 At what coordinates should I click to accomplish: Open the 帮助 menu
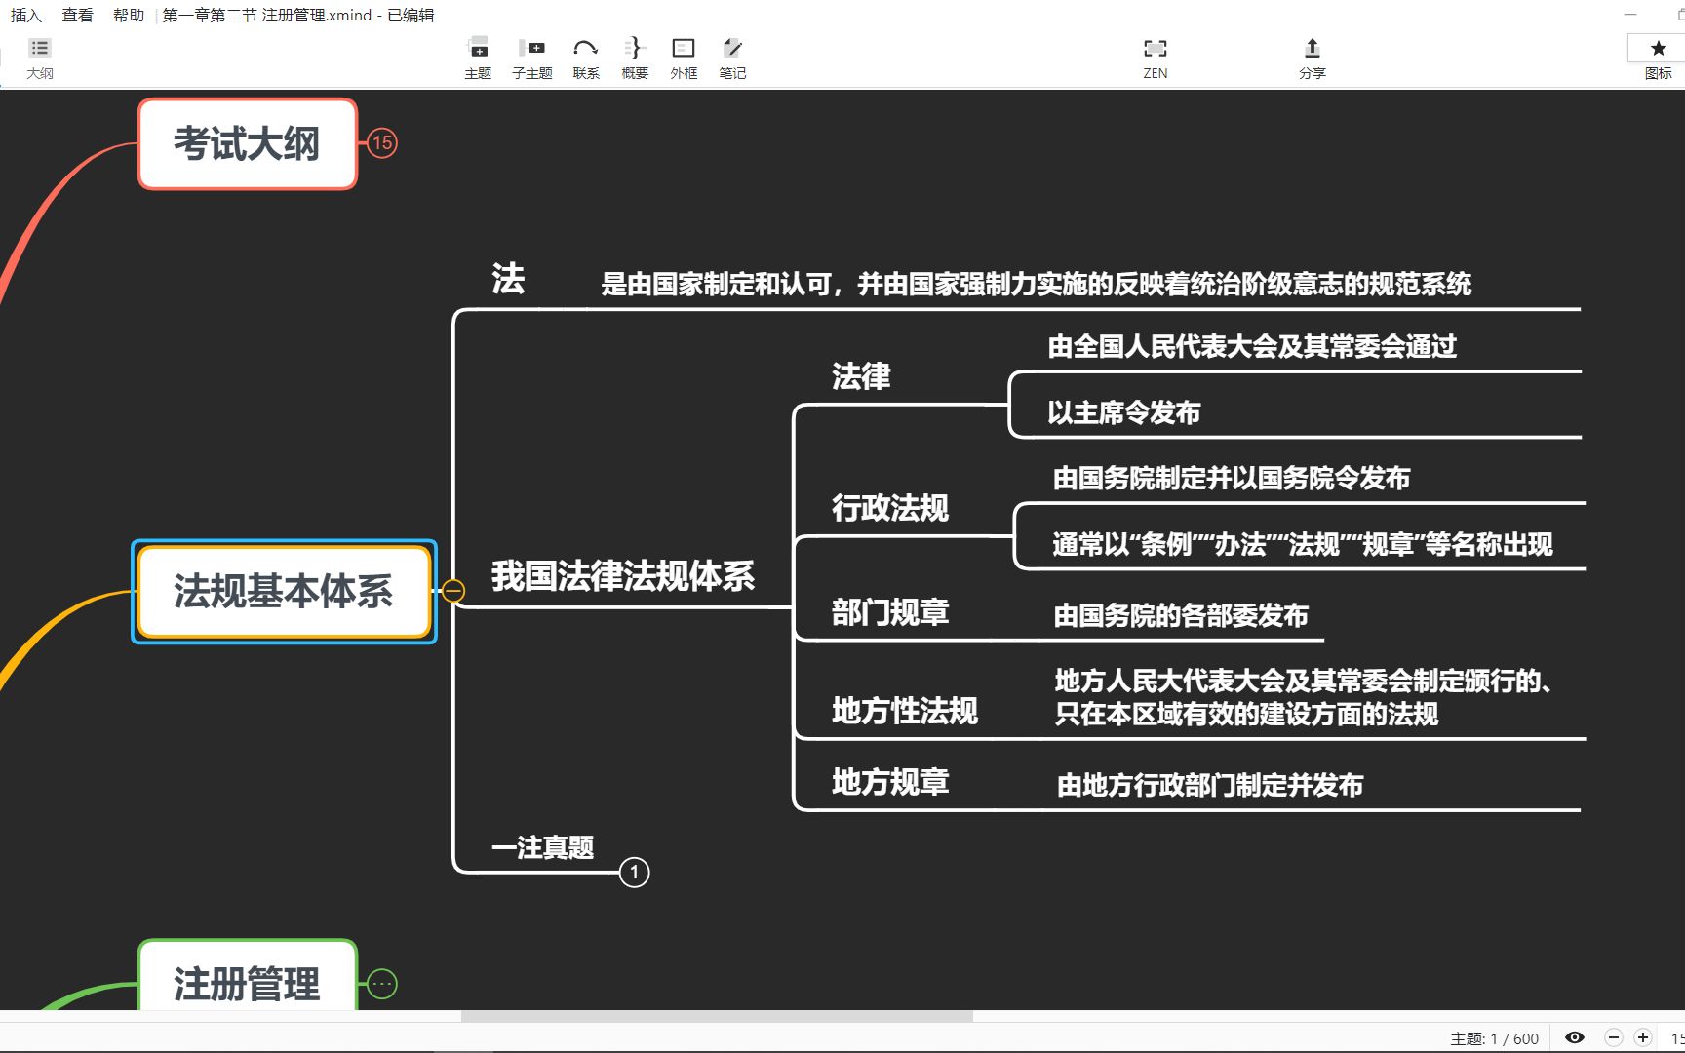[128, 15]
